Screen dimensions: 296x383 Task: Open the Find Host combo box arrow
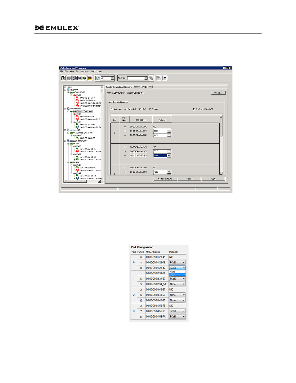pyautogui.click(x=146, y=78)
